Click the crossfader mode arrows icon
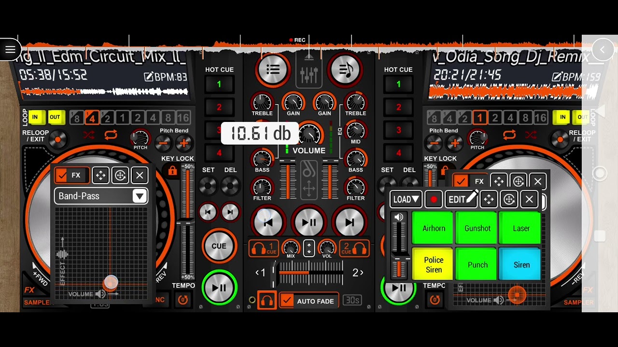Screen dimensions: 618x347 tap(309, 249)
